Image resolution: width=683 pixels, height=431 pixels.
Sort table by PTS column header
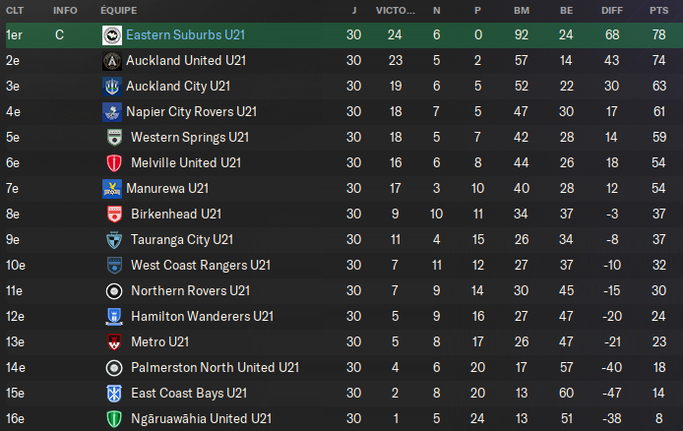(x=658, y=11)
